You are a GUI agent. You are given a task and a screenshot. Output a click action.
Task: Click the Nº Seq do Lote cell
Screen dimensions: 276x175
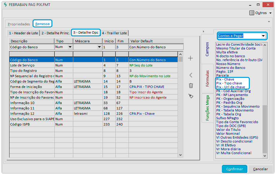pyautogui.click(x=153, y=65)
